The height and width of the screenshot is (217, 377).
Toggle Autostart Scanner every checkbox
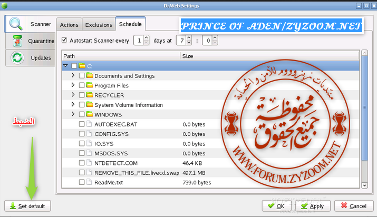click(x=64, y=40)
